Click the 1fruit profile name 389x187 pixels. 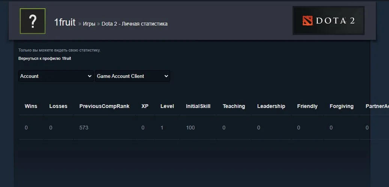click(x=65, y=22)
